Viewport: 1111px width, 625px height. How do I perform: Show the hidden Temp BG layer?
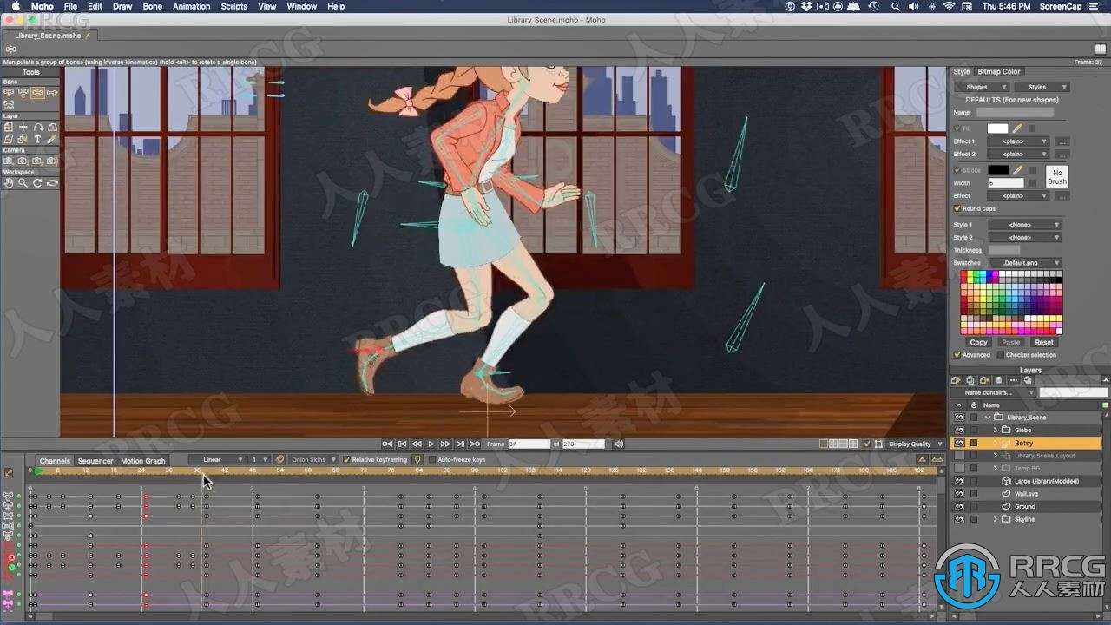[x=959, y=468]
